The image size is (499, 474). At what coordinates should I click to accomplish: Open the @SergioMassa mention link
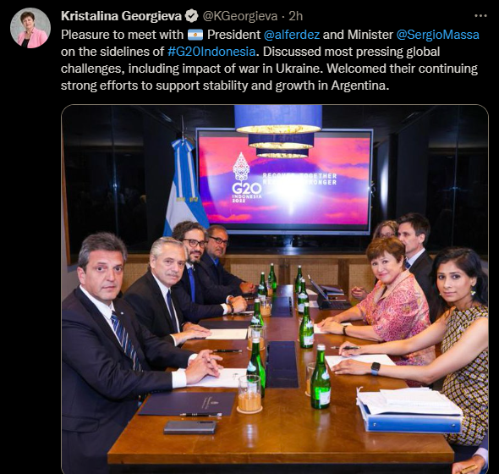coord(437,35)
